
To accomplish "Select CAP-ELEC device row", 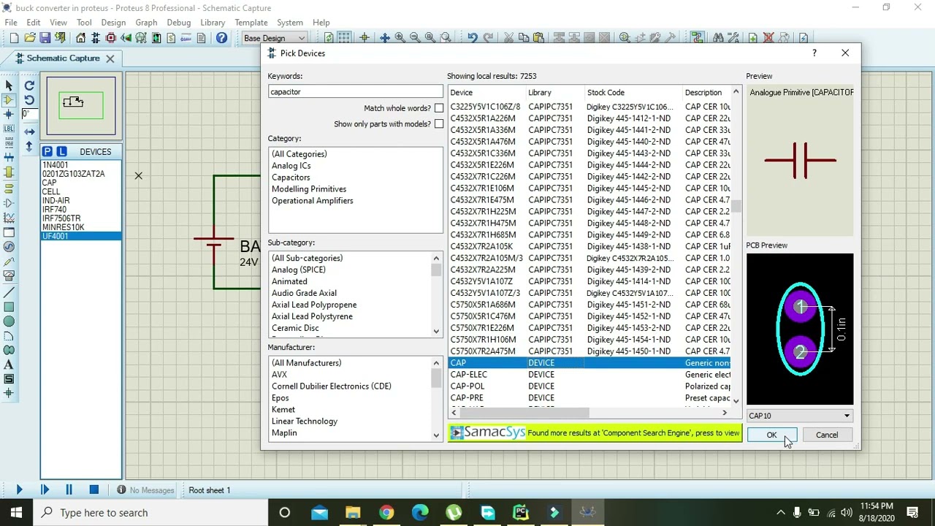I will [590, 375].
